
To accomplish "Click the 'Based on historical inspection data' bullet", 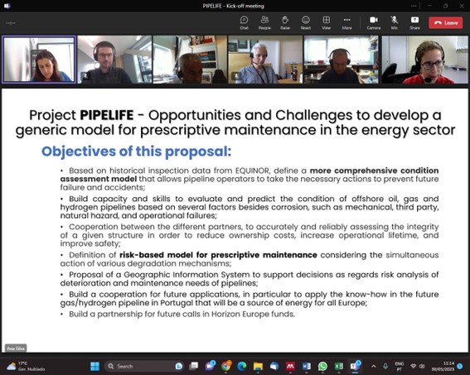I will coord(250,179).
